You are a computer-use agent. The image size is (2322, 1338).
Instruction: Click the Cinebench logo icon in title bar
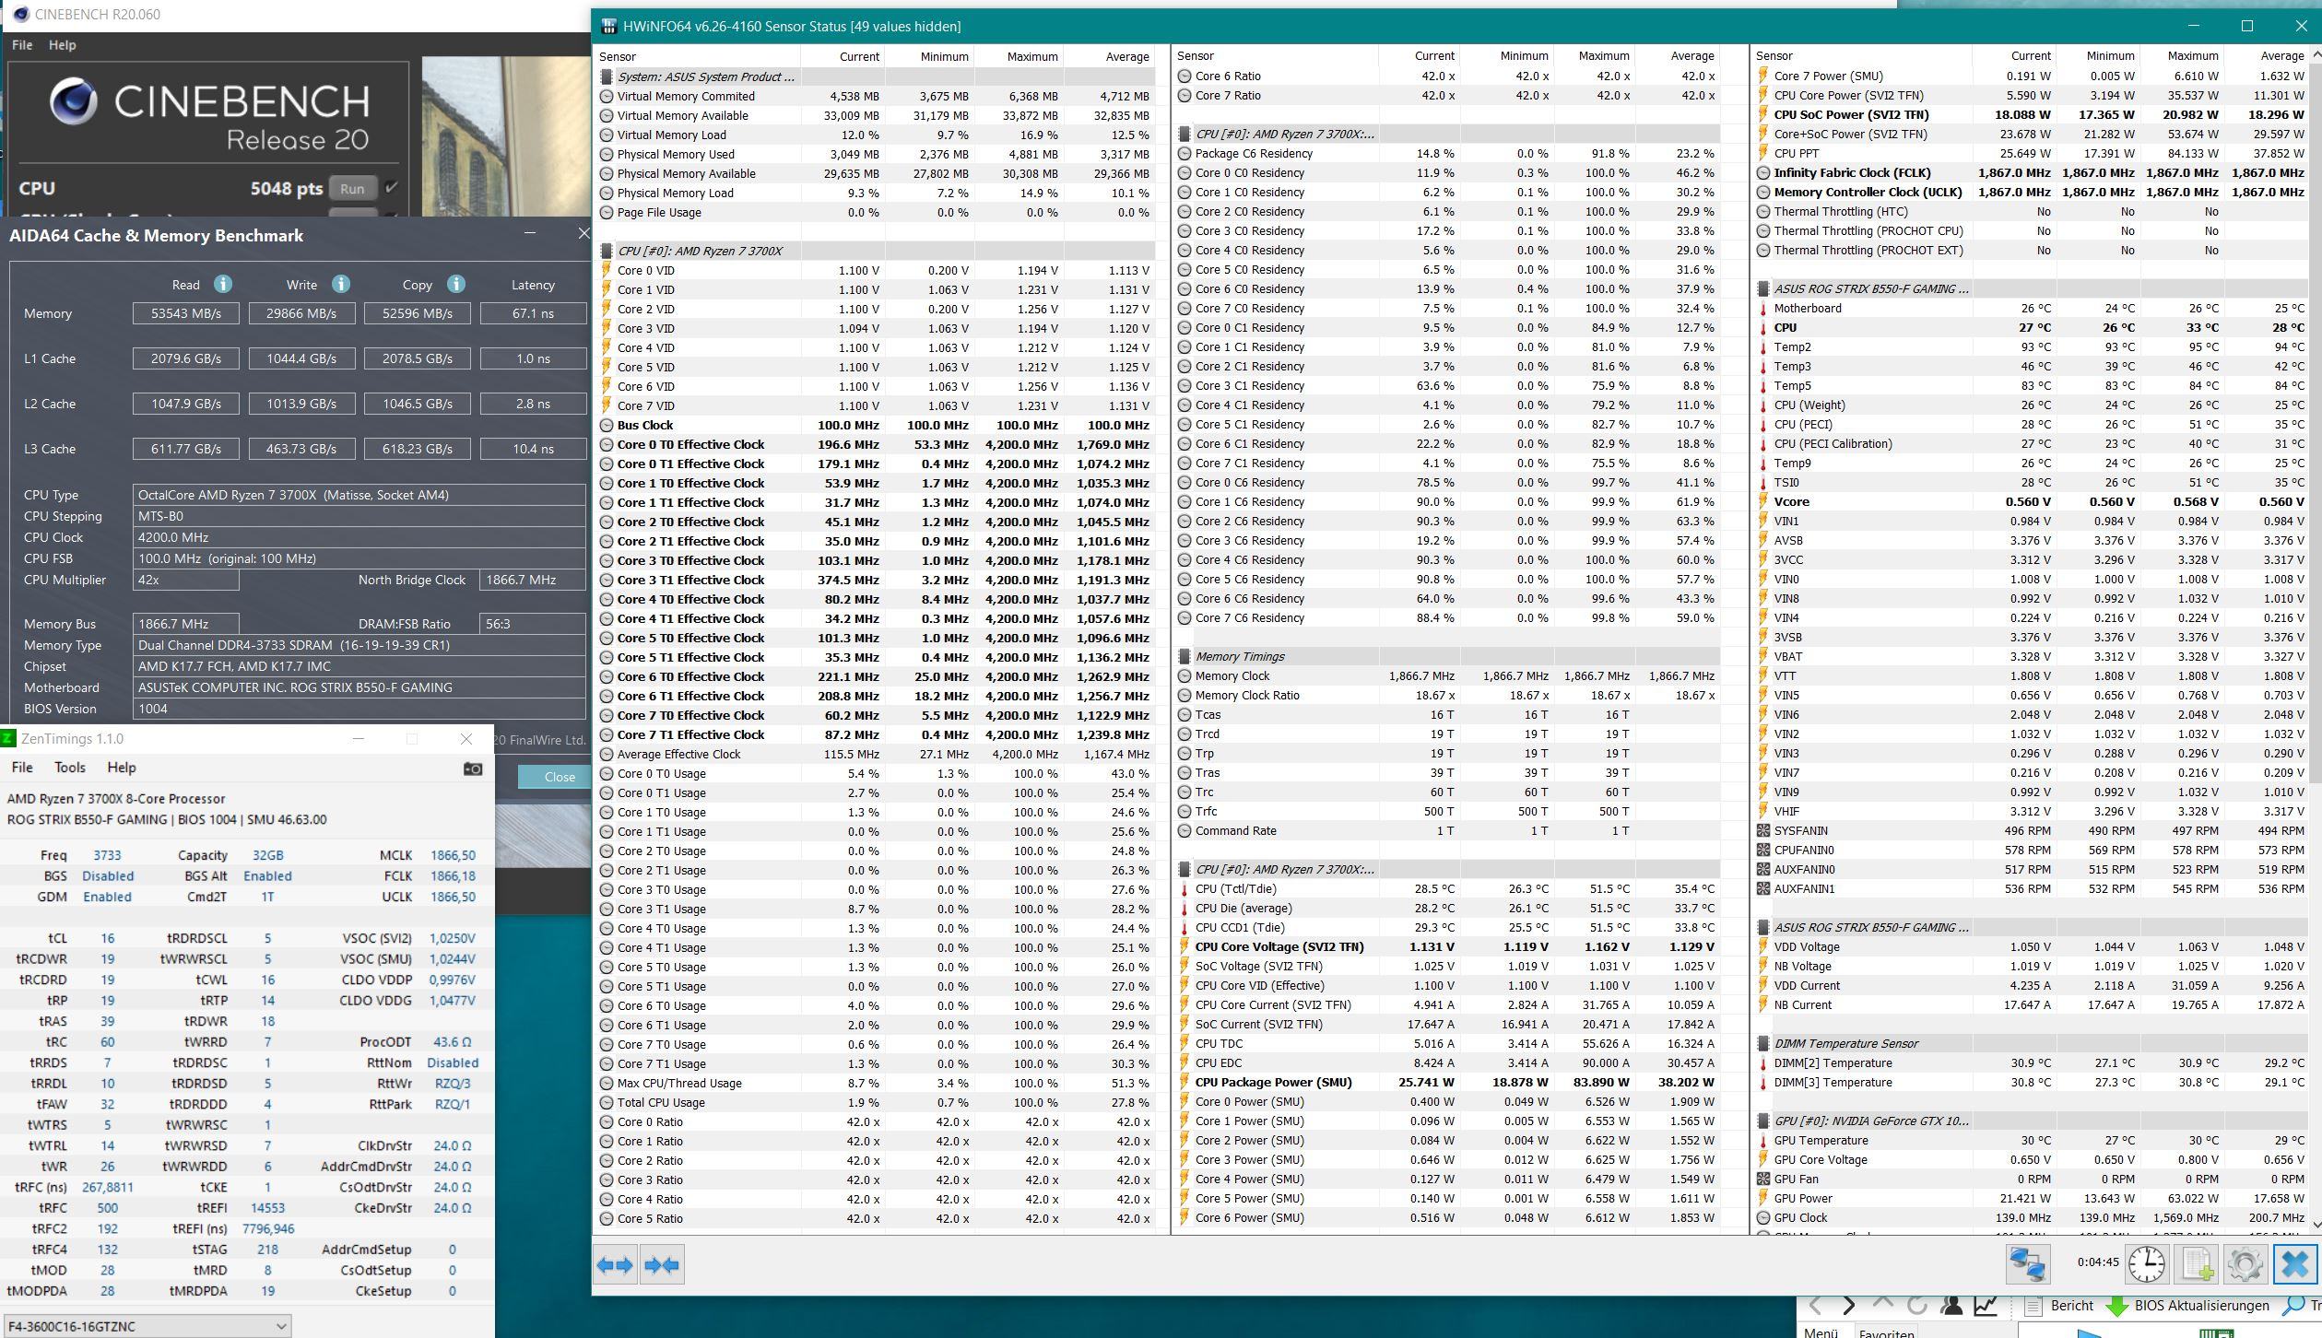click(20, 15)
